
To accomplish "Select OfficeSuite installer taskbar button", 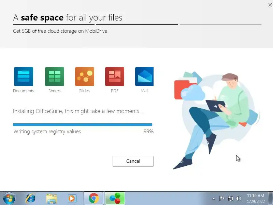I will click(x=115, y=199).
